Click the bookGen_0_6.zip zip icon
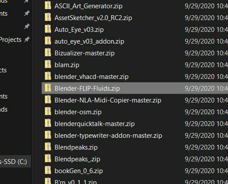 point(48,170)
